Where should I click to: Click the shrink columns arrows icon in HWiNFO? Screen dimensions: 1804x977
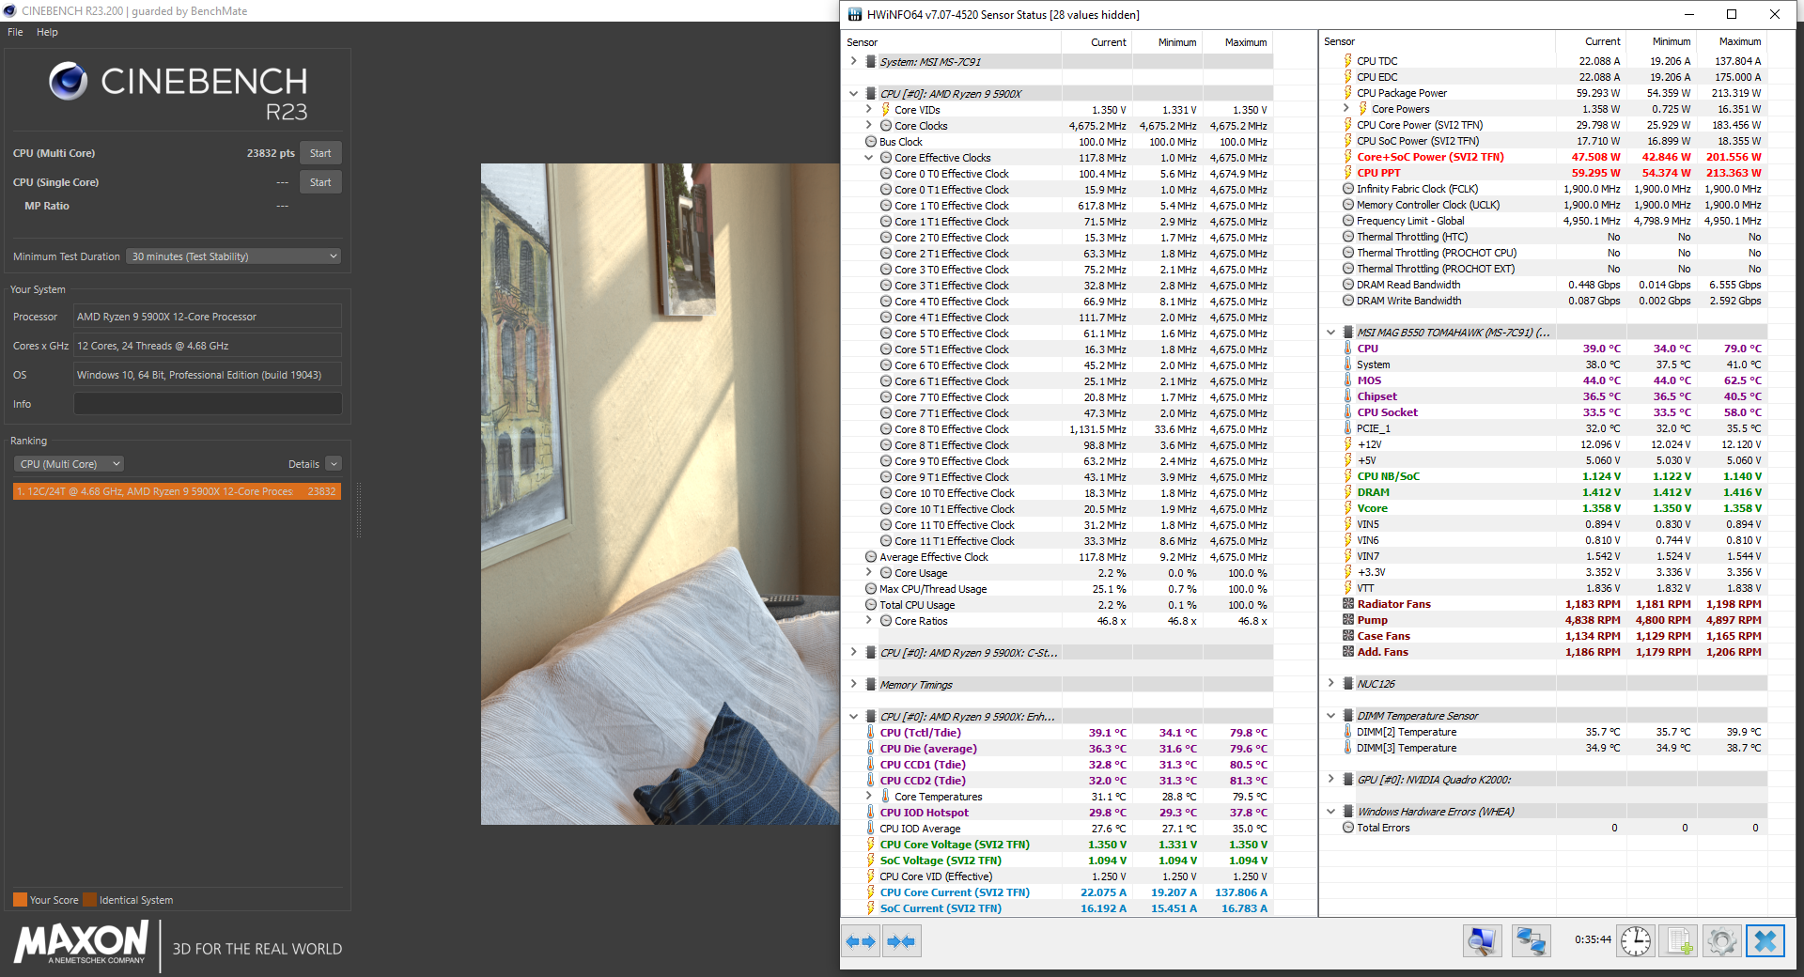[902, 941]
